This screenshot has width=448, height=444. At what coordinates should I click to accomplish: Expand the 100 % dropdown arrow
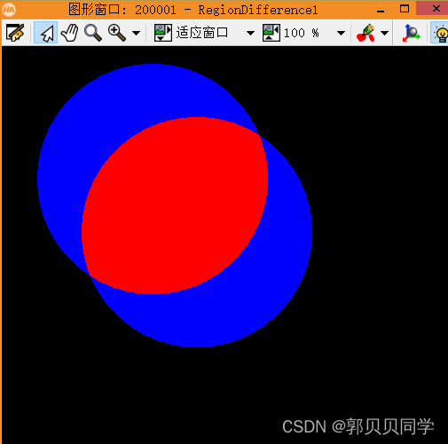click(x=341, y=33)
